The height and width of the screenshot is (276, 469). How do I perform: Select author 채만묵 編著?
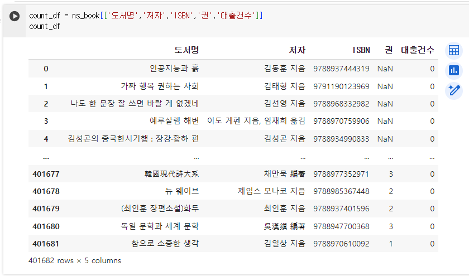pyautogui.click(x=284, y=174)
